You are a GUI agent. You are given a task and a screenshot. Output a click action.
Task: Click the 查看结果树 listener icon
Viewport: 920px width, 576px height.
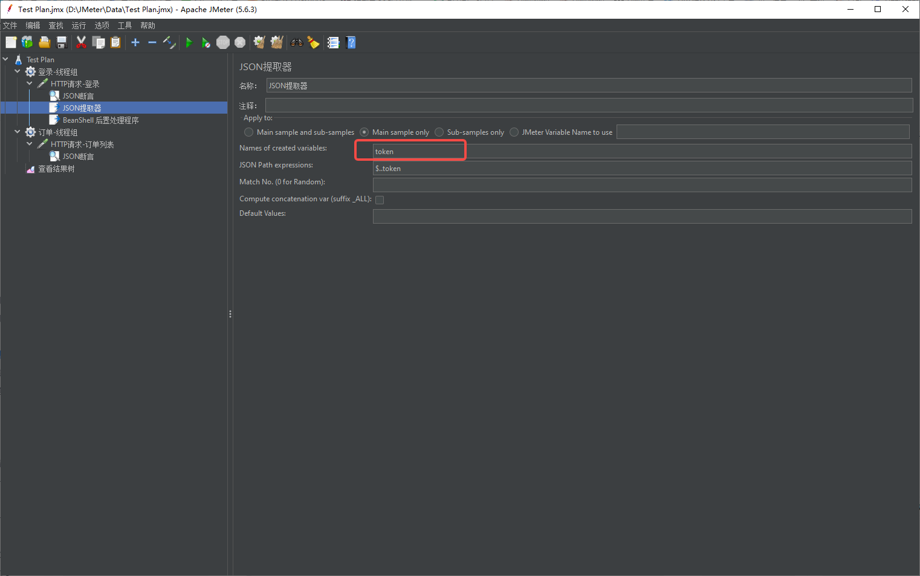[31, 169]
